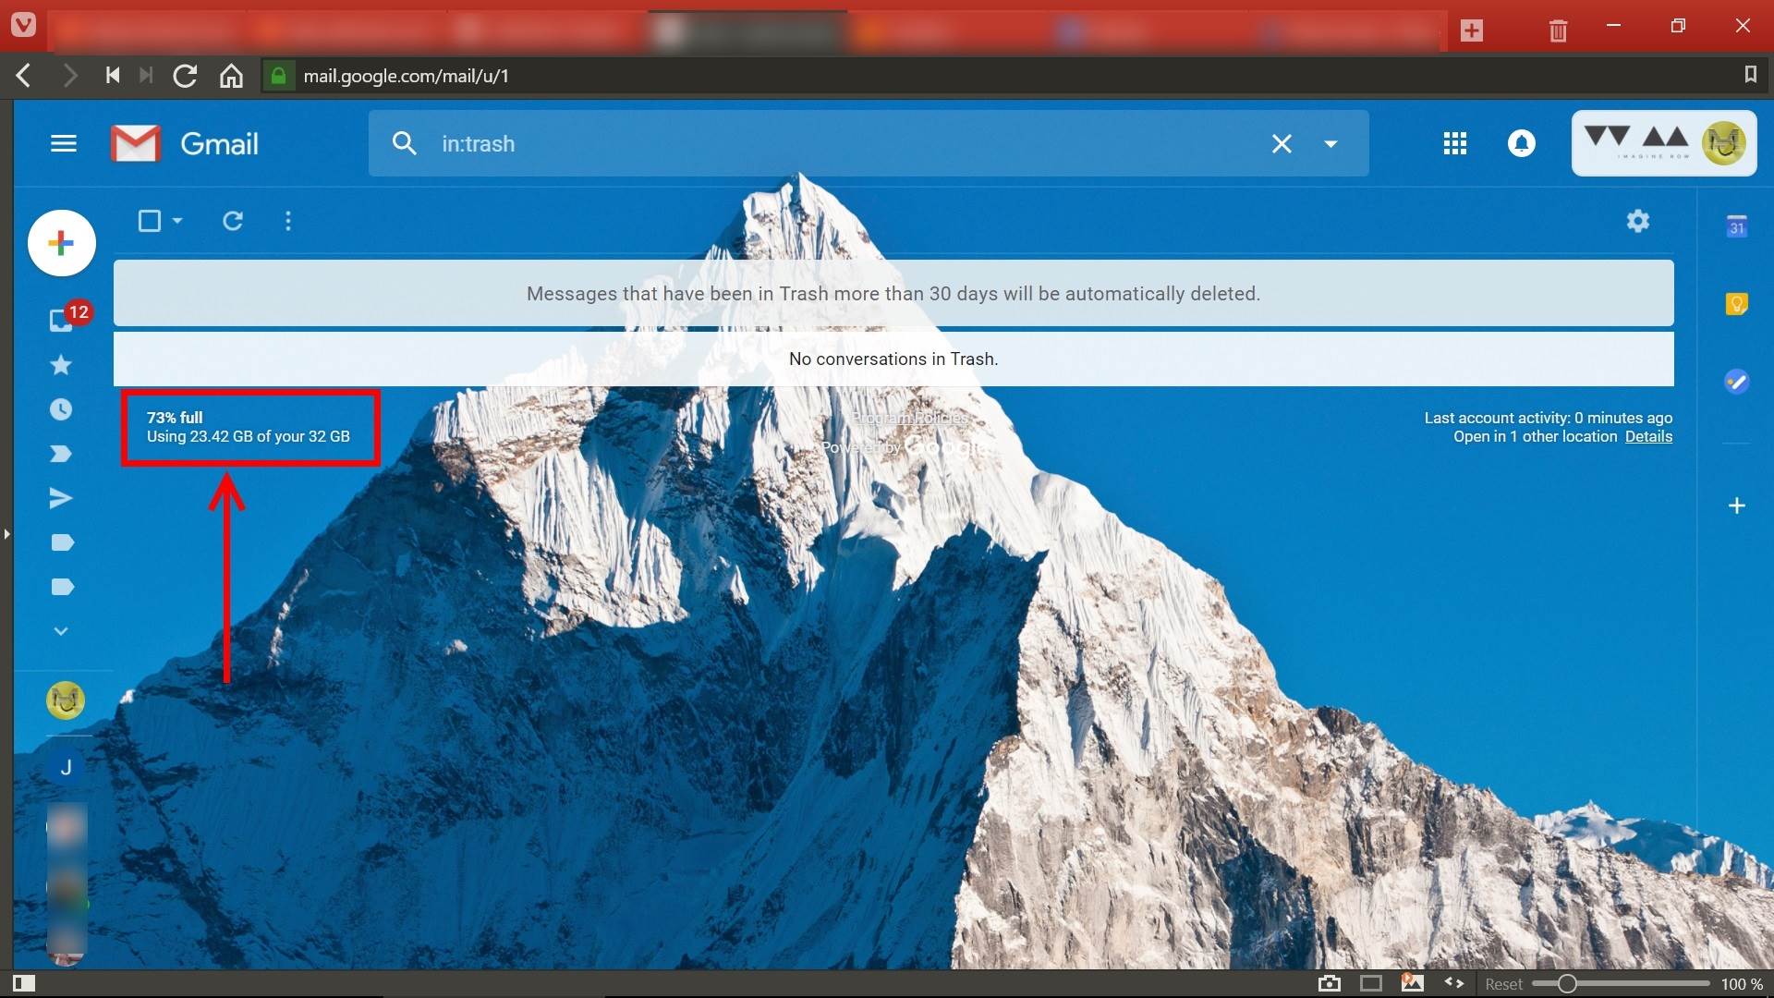The height and width of the screenshot is (998, 1774).
Task: Click the Reset zoom button
Action: coord(1503,984)
